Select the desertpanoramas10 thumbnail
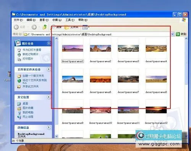 pos(100,110)
